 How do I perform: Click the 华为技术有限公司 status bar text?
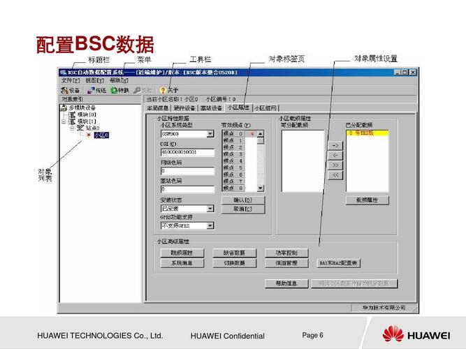coord(384,308)
